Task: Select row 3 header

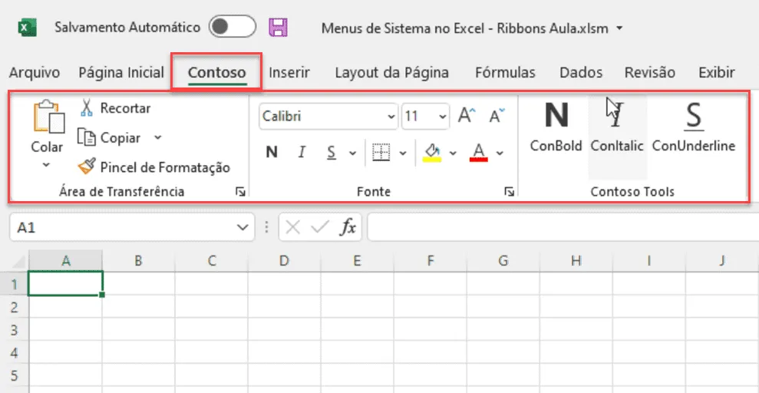Action: coord(15,330)
